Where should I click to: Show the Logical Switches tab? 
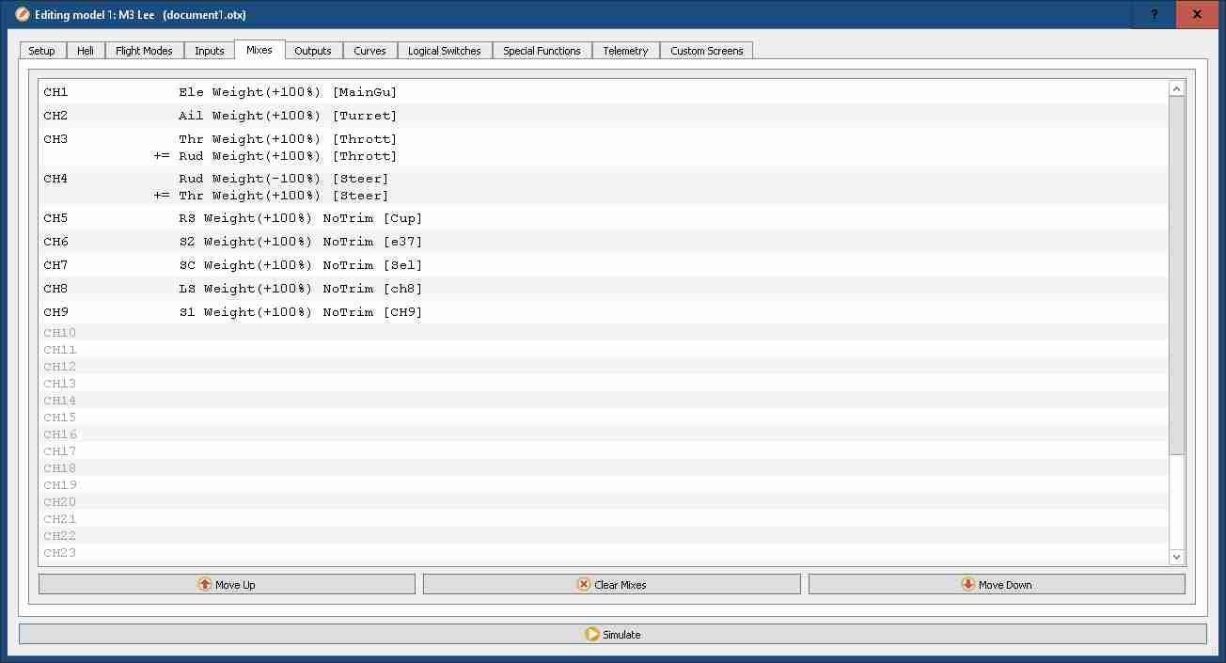[444, 51]
